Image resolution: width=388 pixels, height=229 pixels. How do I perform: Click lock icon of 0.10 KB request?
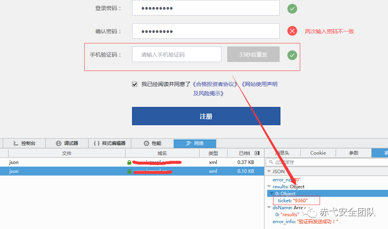tap(129, 171)
